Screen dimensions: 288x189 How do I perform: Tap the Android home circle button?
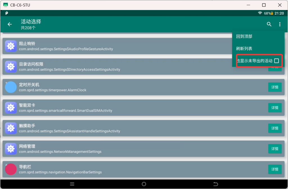pos(144,184)
